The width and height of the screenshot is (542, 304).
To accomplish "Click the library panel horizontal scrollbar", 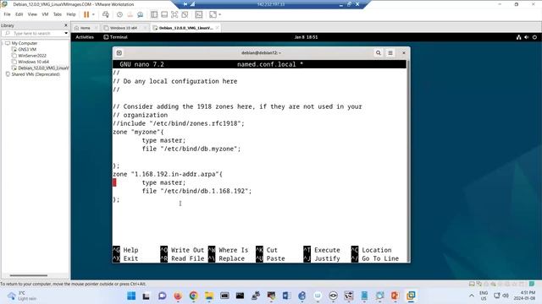I will pos(29,275).
